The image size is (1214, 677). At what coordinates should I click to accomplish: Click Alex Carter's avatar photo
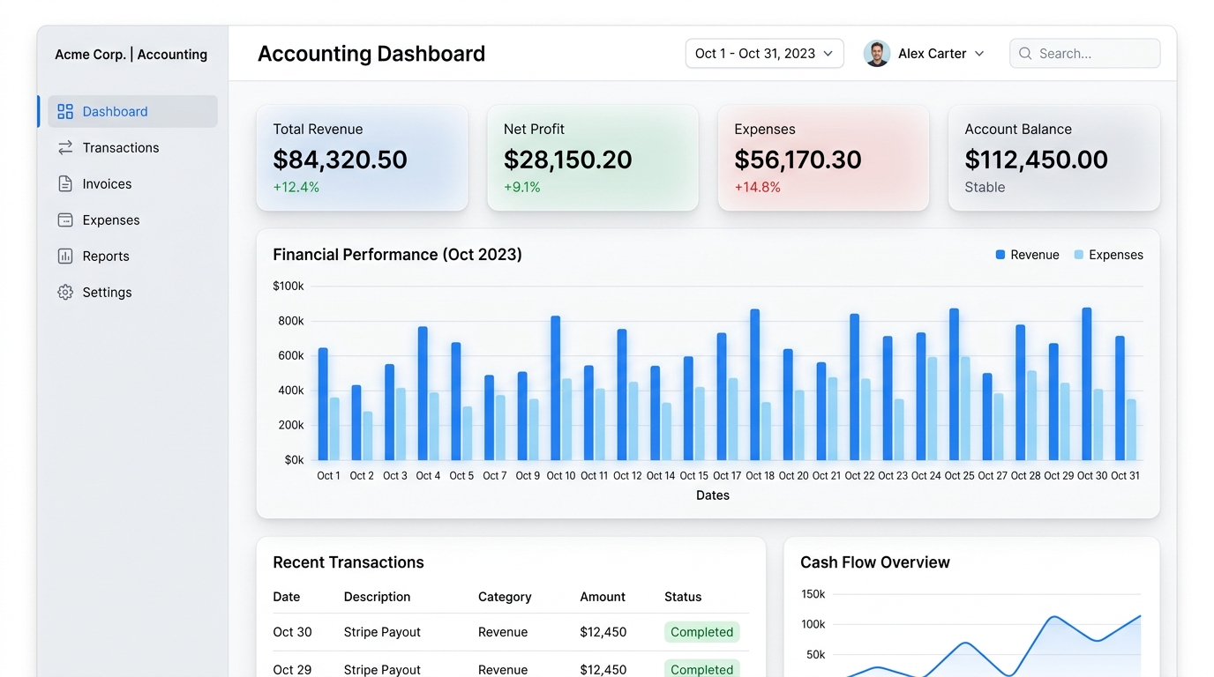pos(877,54)
